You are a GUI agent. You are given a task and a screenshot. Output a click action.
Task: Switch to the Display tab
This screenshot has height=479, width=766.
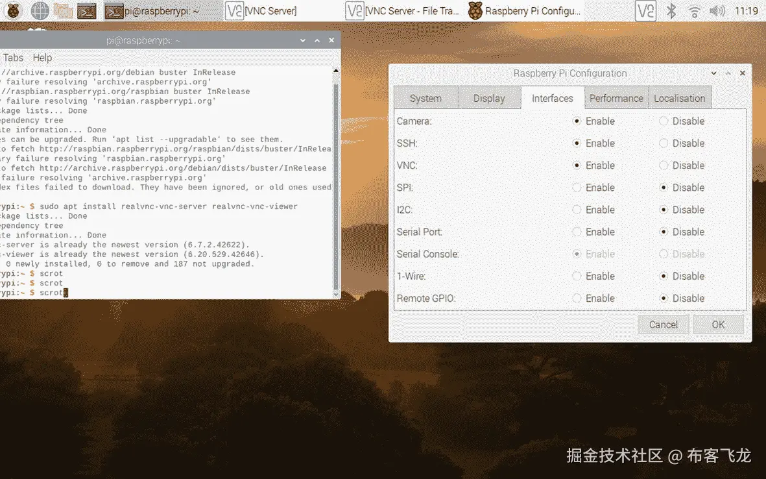click(x=489, y=98)
